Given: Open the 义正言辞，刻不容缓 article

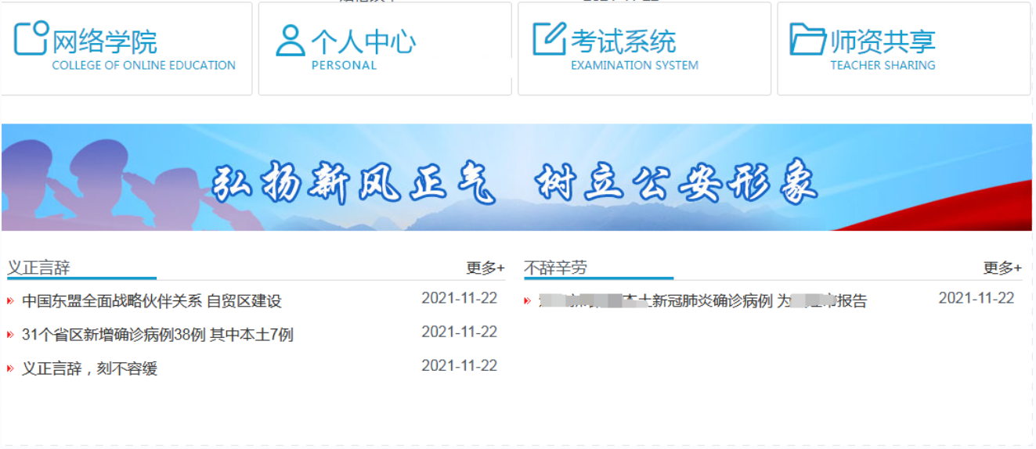Looking at the screenshot, I should point(89,368).
